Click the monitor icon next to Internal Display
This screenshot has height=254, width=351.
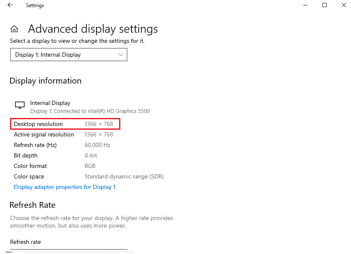[20, 105]
